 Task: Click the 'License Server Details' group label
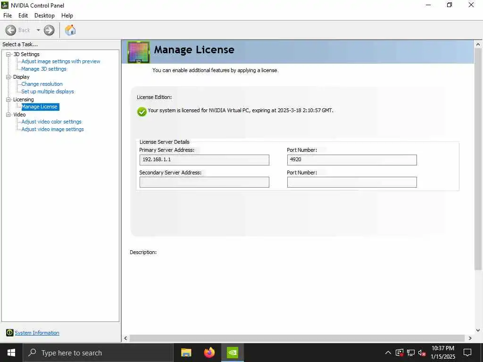(165, 142)
